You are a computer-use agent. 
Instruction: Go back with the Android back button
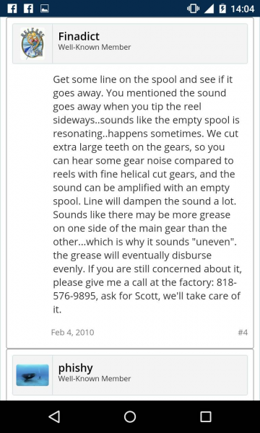tap(54, 416)
